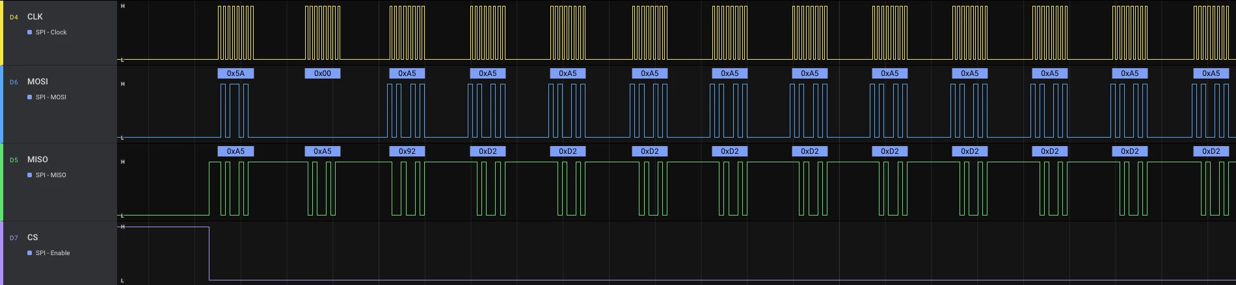Click the 0x92 decoded byte on MISO
The height and width of the screenshot is (285, 1236).
point(407,151)
